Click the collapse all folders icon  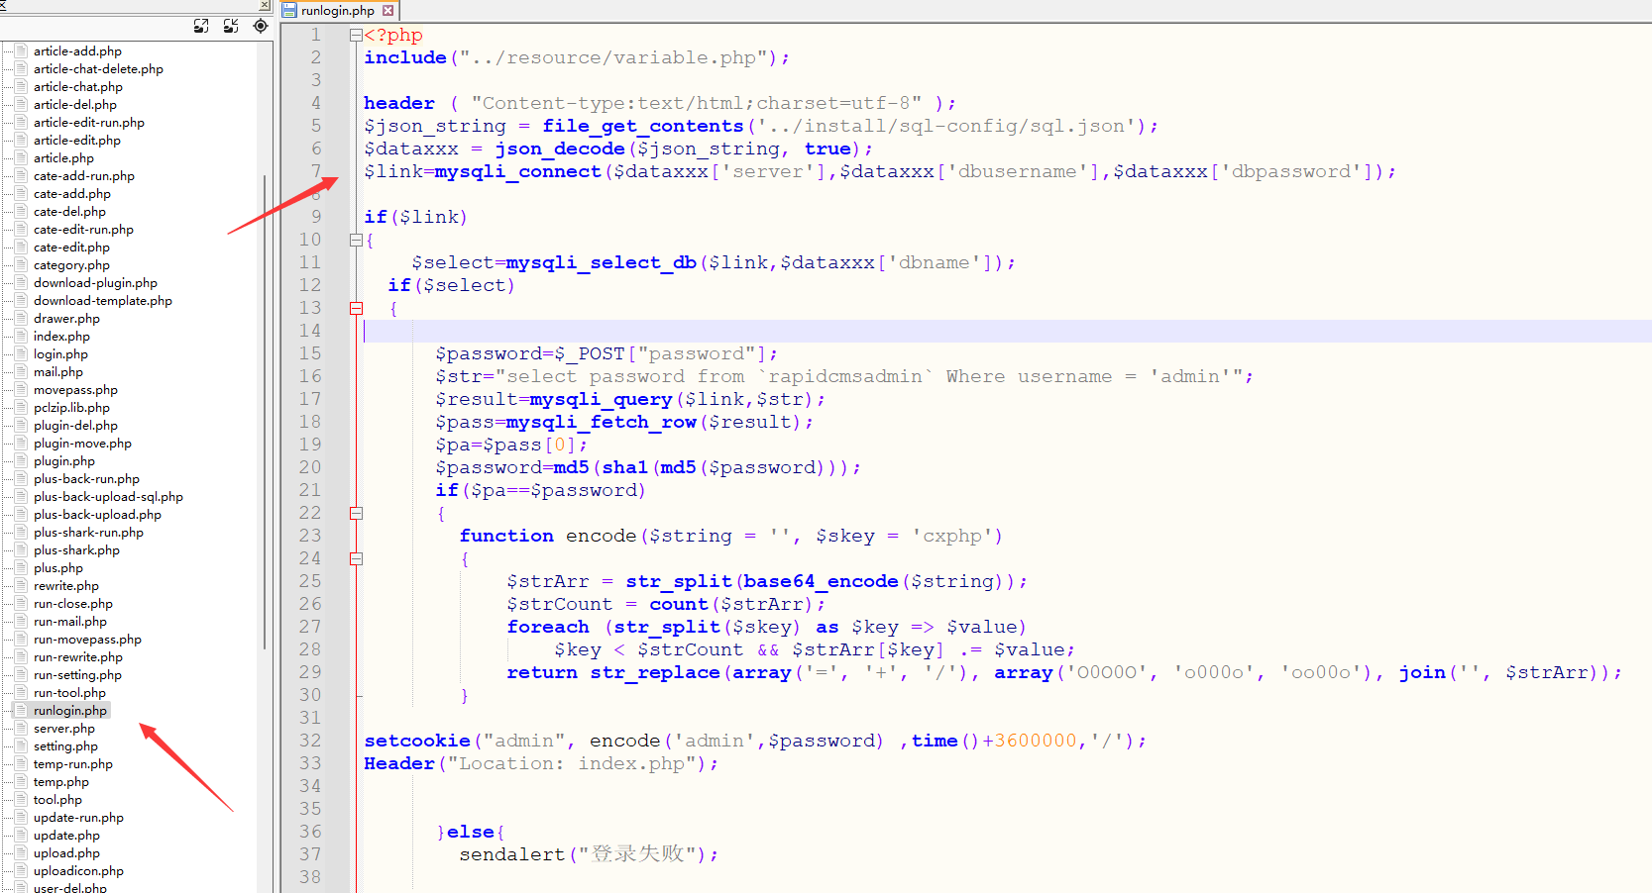(231, 27)
